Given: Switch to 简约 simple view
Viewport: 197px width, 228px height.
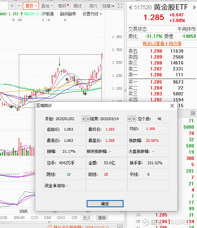Looking at the screenshot, I should (x=93, y=6).
